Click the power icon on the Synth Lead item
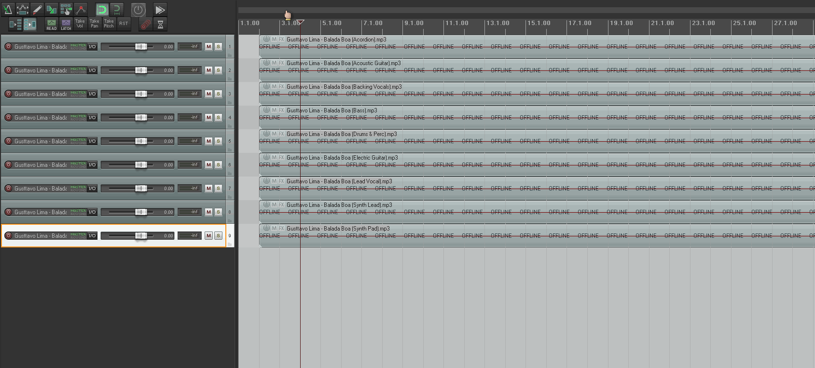The image size is (815, 368). [x=266, y=204]
